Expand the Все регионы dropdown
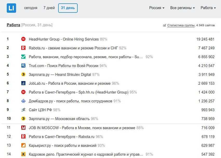 [182, 8]
